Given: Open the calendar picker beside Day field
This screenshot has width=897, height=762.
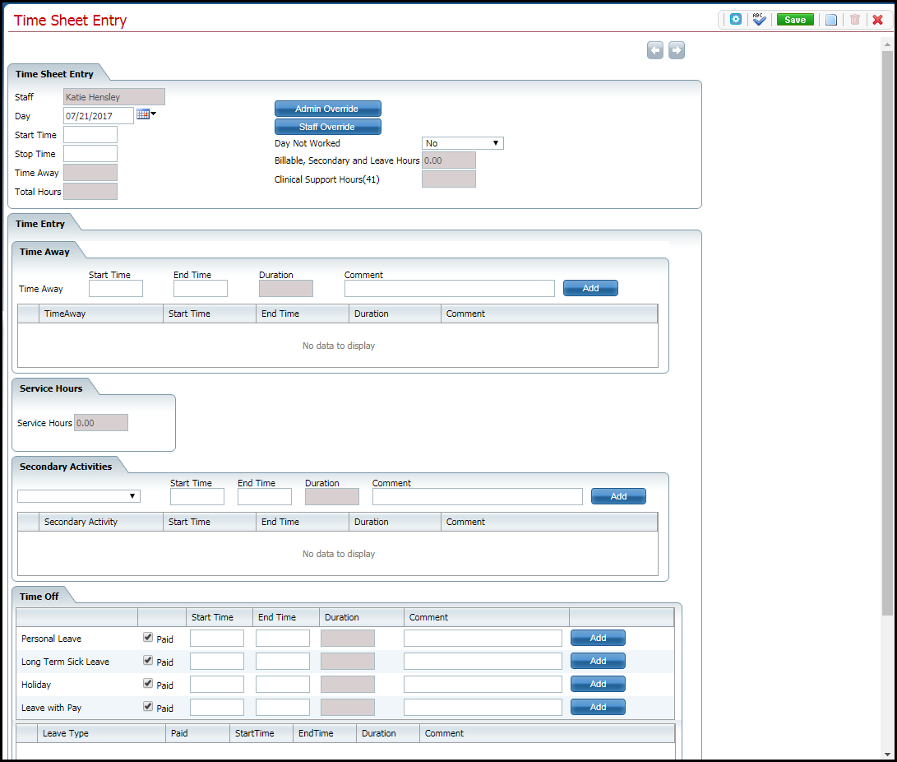Looking at the screenshot, I should [144, 115].
